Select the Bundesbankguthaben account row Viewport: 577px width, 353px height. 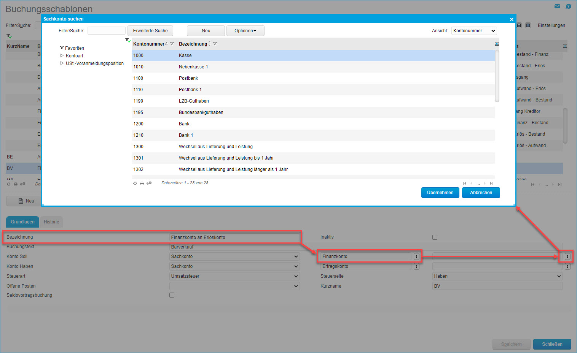(201, 112)
